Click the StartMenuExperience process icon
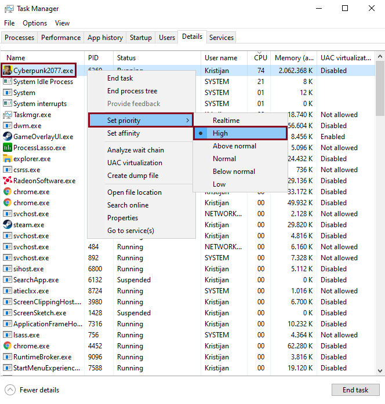The image size is (385, 404). [x=8, y=367]
